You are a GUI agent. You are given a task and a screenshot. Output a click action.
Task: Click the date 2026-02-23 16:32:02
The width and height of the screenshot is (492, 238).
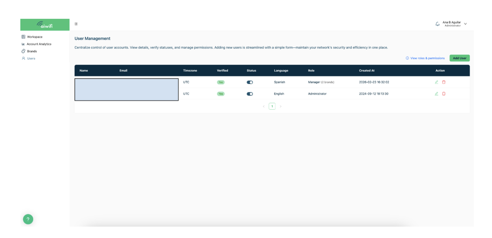374,82
